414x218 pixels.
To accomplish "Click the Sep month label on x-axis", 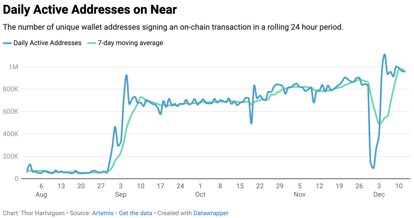I will click(x=121, y=195).
